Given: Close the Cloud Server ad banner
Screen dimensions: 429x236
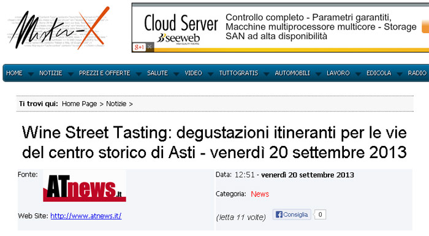Looking at the screenshot, I should (x=150, y=47).
